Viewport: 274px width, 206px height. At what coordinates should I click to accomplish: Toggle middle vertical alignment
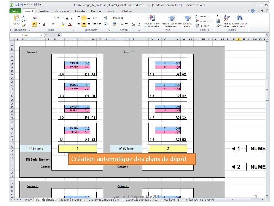tap(84, 18)
